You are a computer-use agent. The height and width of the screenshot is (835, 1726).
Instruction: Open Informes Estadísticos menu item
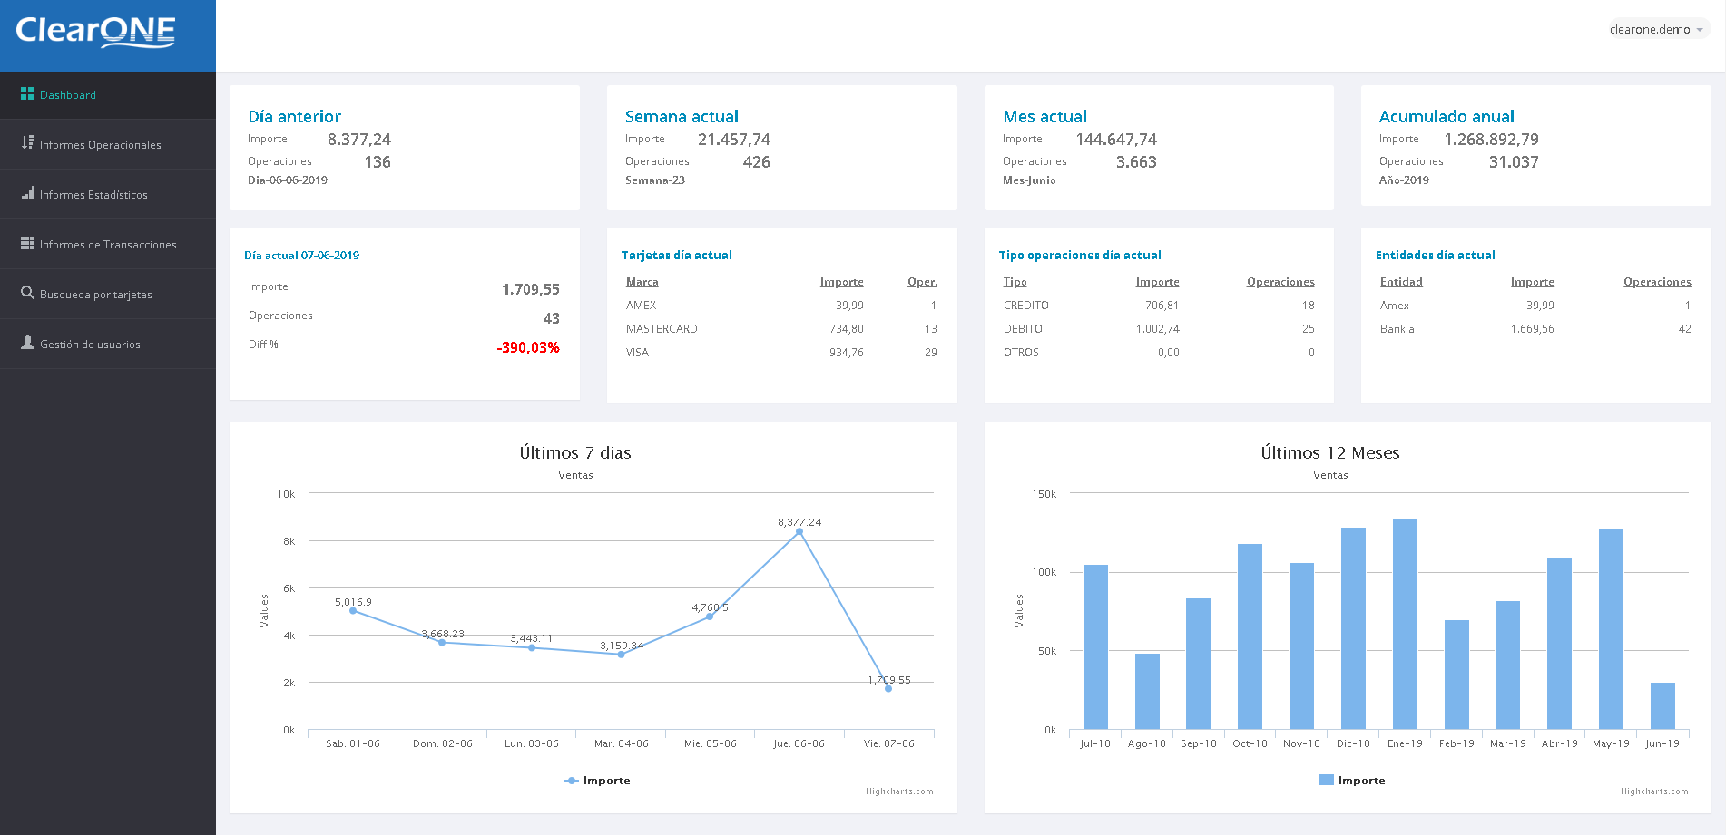[108, 194]
